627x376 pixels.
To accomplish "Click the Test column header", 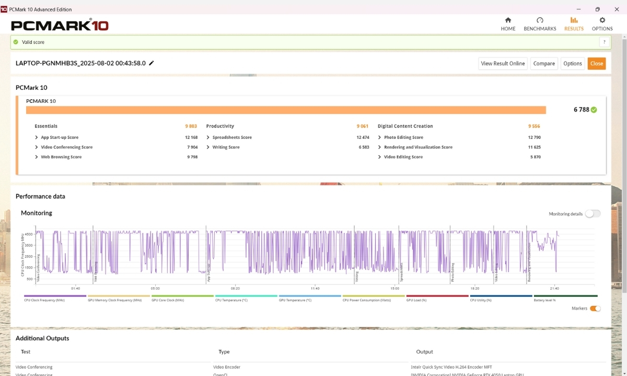I will 26,352.
